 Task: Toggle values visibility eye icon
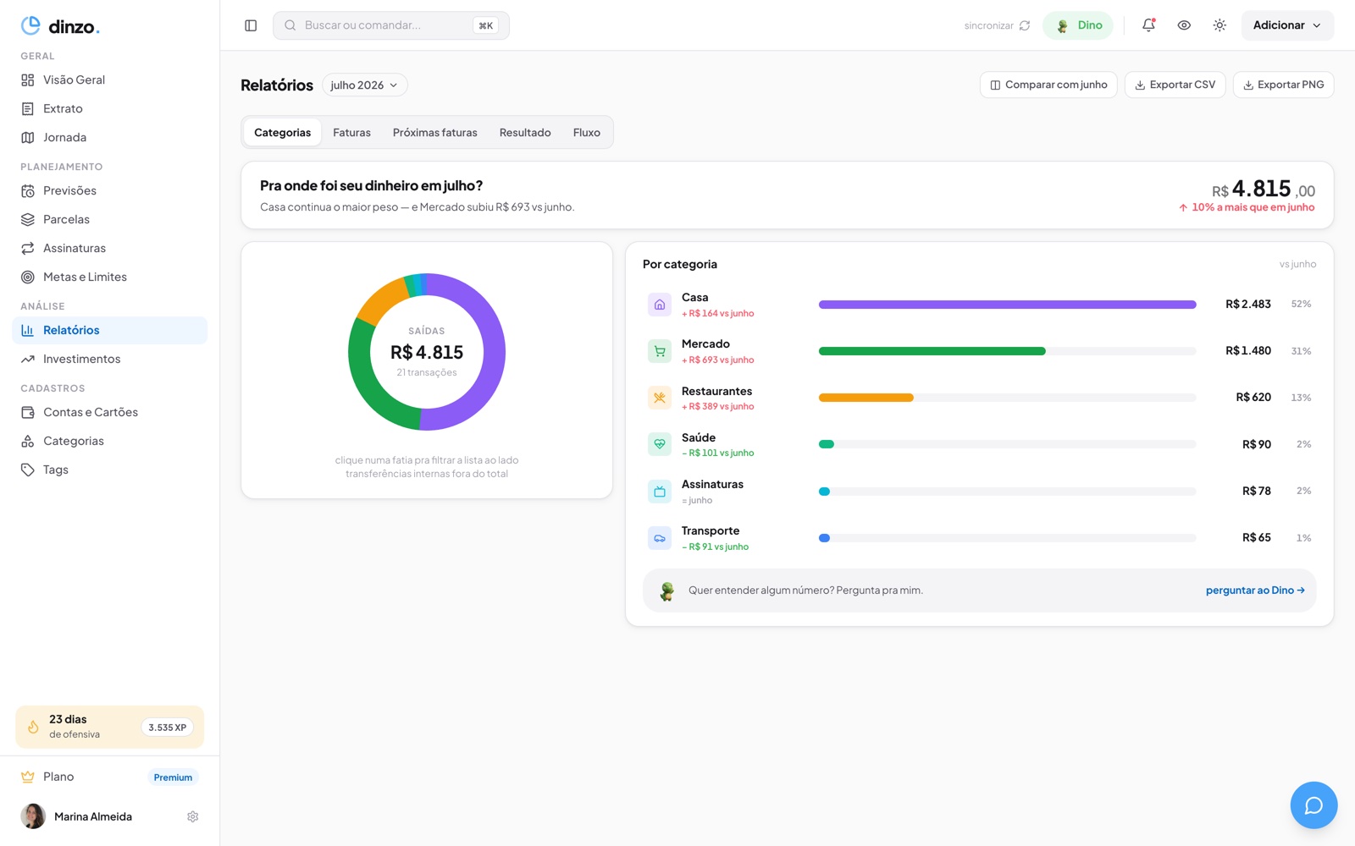click(x=1184, y=25)
